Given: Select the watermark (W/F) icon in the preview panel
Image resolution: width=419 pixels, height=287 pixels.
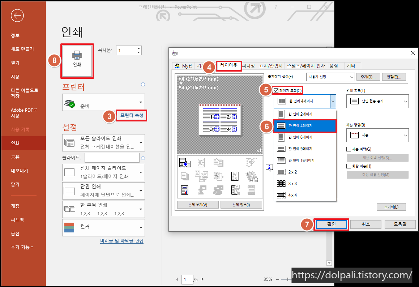Looking at the screenshot, I should [235, 176].
